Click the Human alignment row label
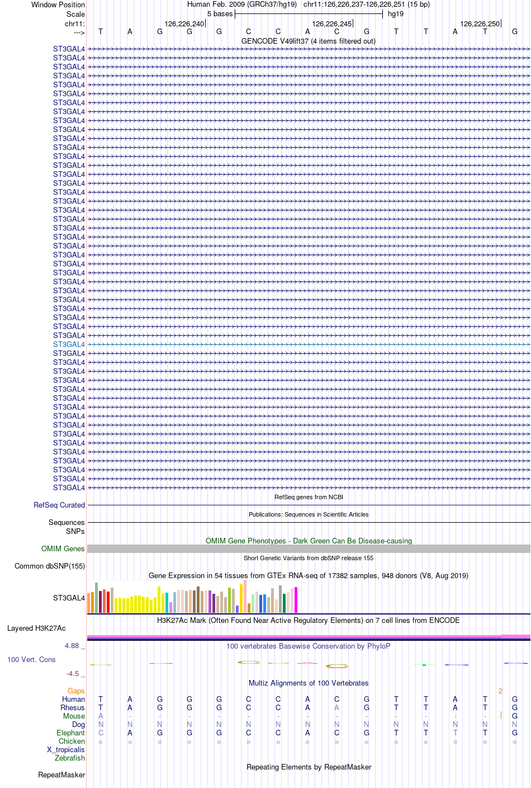Screen dimensions: 531x788 pos(74,699)
